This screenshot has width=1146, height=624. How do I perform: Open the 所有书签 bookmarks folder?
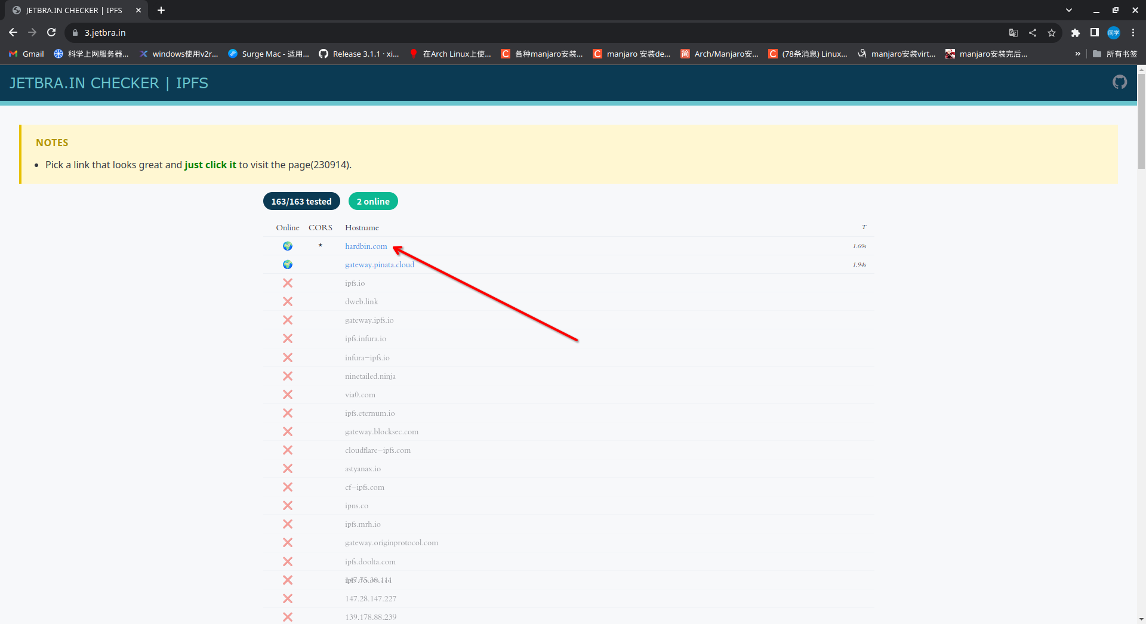click(x=1115, y=54)
